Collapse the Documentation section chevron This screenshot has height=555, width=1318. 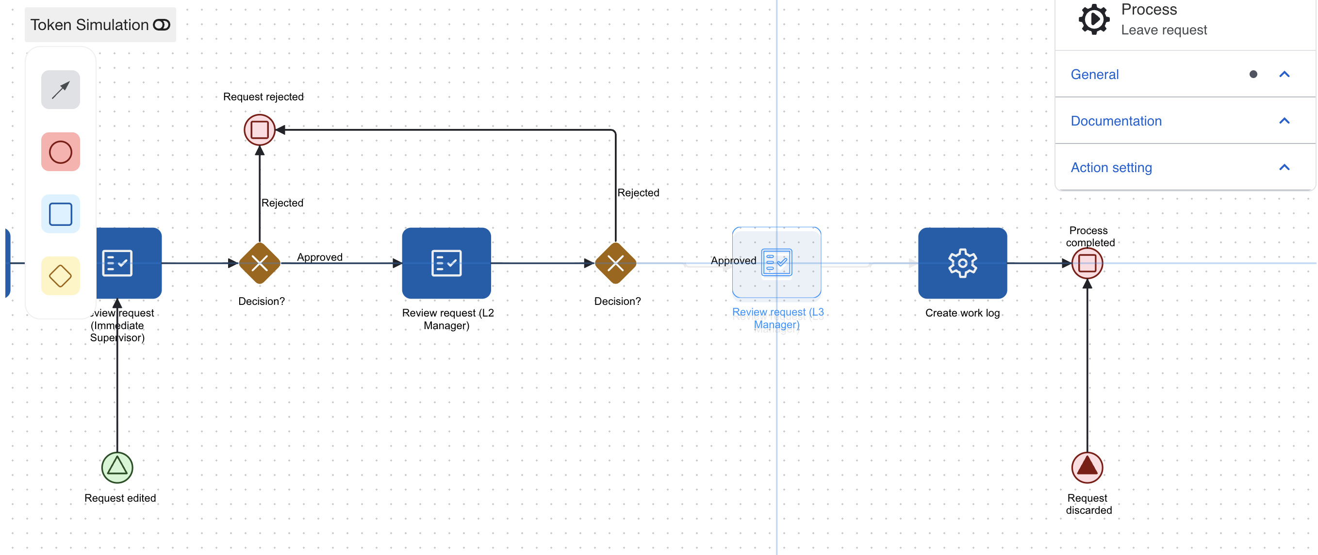pyautogui.click(x=1284, y=121)
